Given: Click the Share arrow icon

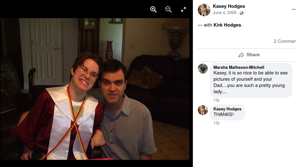Looking at the screenshot, I should (241, 55).
